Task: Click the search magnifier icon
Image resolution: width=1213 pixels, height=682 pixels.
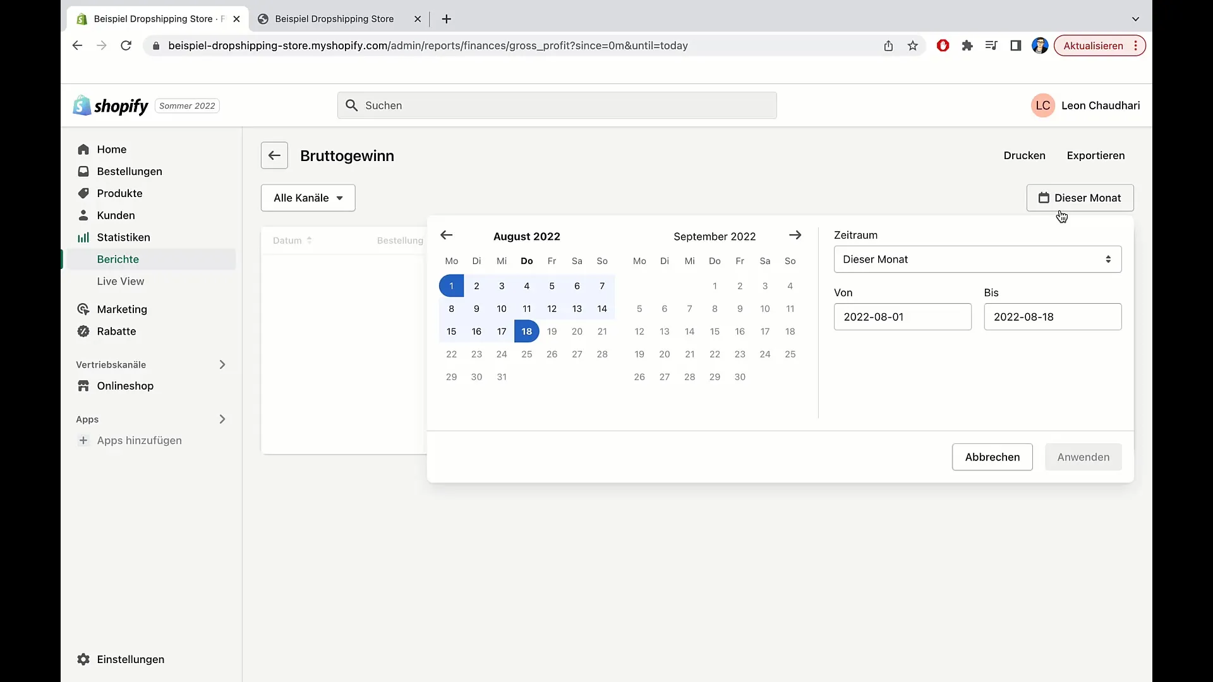Action: 352,105
